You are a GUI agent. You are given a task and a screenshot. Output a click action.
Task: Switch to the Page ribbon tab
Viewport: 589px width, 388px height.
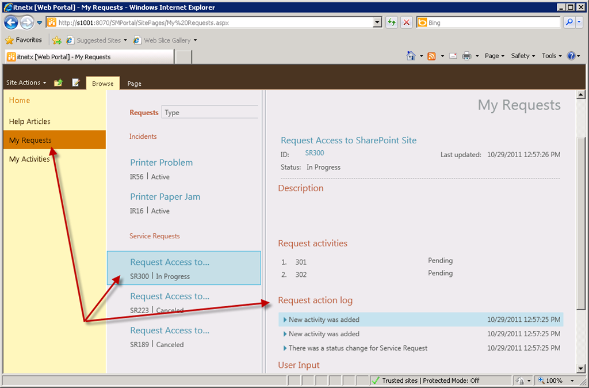tap(134, 83)
